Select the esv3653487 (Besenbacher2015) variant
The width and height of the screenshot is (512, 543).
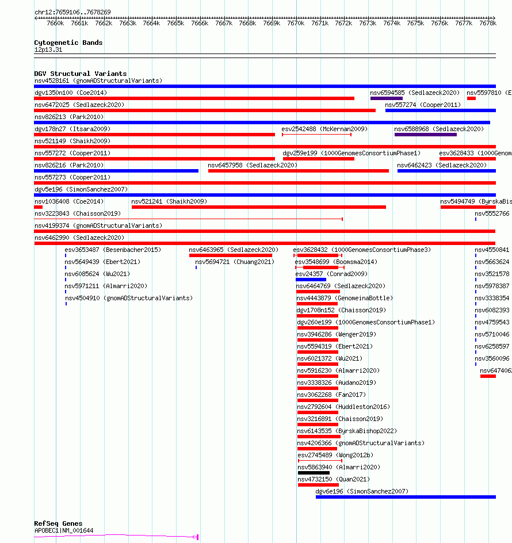tap(65, 255)
